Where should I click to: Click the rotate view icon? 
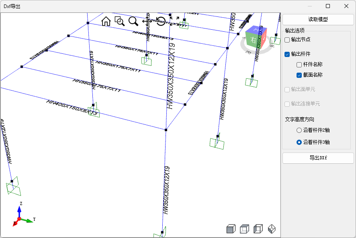161,21
